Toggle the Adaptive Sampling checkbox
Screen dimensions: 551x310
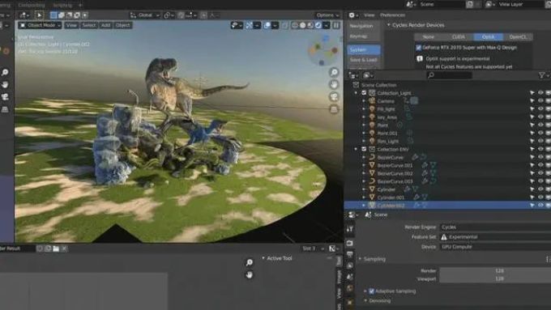tap(372, 291)
